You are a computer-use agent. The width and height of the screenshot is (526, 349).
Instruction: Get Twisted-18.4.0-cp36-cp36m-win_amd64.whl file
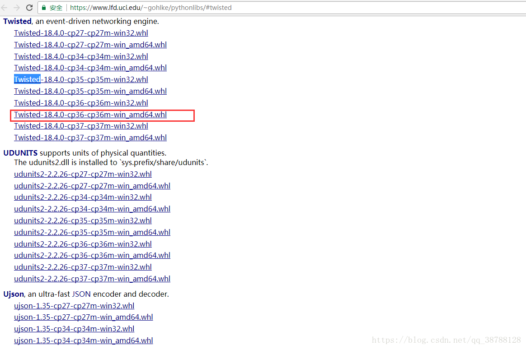click(x=90, y=115)
